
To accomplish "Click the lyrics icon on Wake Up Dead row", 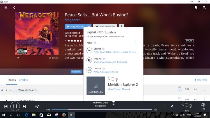I will coord(180,89).
